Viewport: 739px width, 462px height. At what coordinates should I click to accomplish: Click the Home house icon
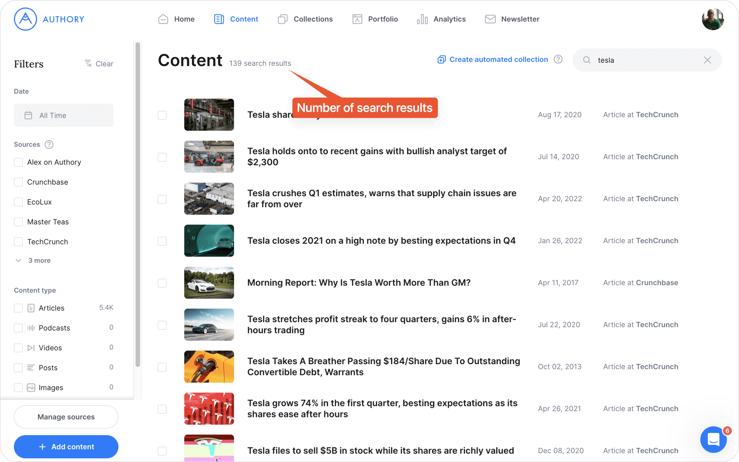pos(163,19)
